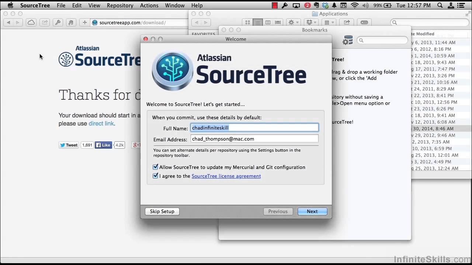The height and width of the screenshot is (265, 472).
Task: Toggle the license agreement checkbox
Action: tap(155, 176)
